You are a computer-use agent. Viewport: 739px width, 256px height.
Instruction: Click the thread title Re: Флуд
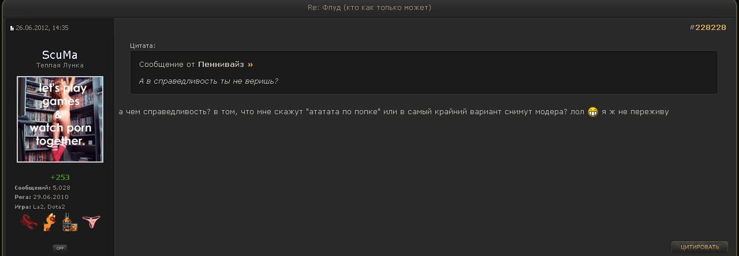click(x=369, y=7)
